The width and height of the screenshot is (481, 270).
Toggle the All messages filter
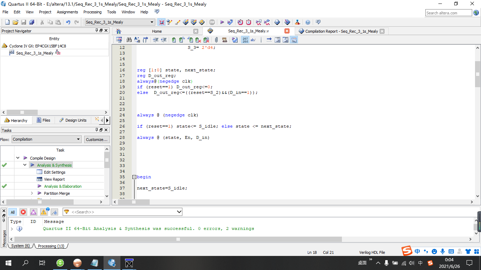(x=13, y=212)
